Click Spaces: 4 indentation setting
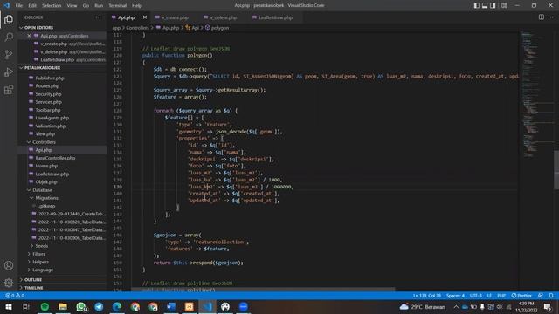The height and width of the screenshot is (314, 559). (x=455, y=296)
